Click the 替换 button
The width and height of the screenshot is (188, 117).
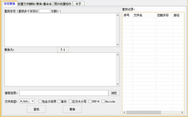point(72,109)
